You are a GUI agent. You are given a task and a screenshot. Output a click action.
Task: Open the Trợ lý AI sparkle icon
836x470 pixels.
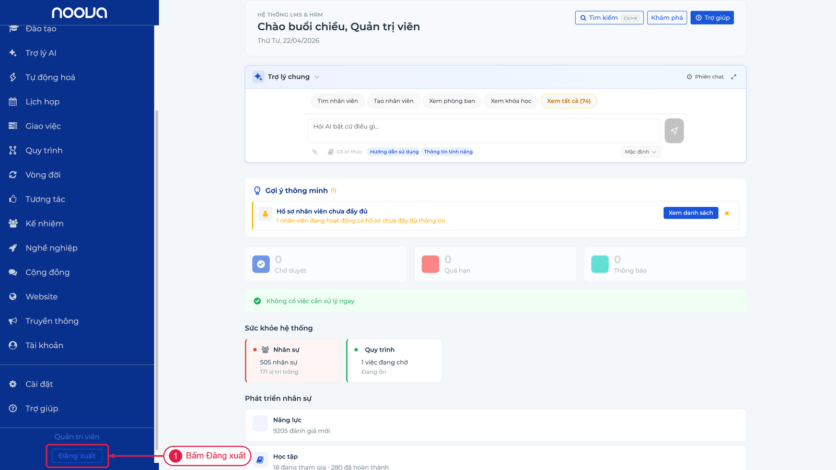[x=13, y=53]
